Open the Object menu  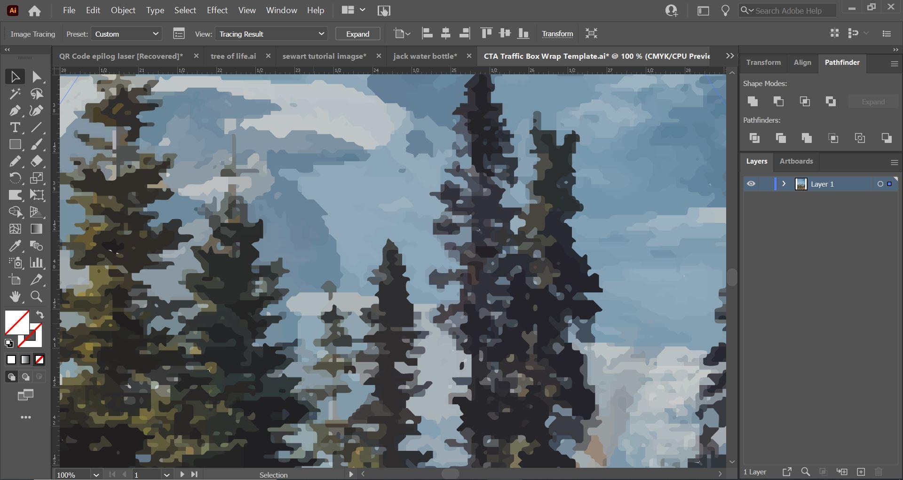[123, 10]
